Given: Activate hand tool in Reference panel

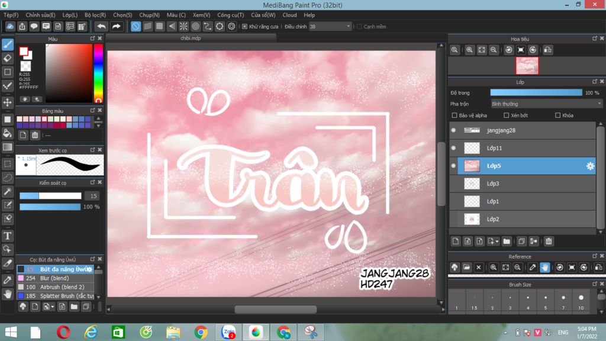Looking at the screenshot, I should [x=545, y=267].
